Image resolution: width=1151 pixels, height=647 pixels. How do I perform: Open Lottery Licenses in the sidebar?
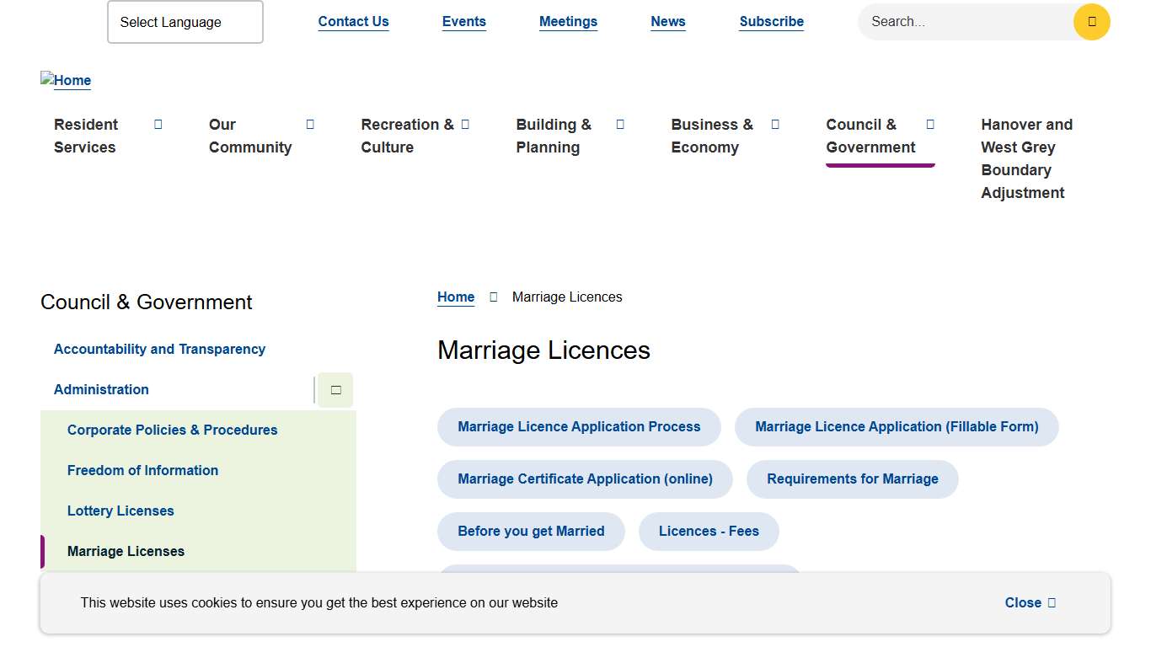coord(120,511)
